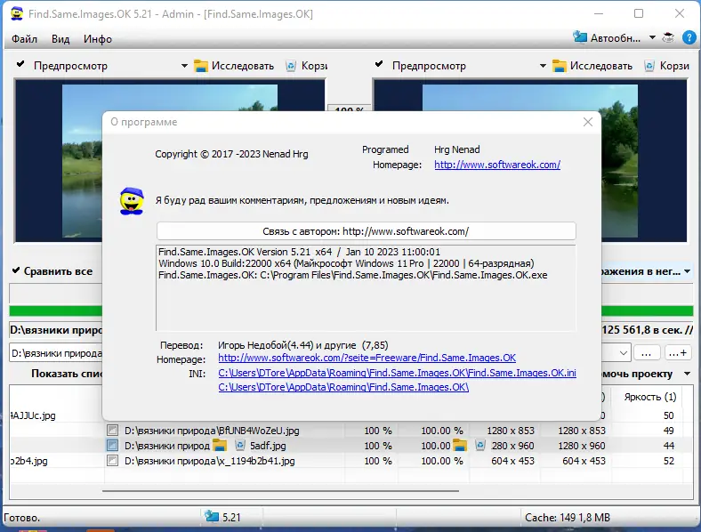The width and height of the screenshot is (701, 532).
Task: Click brightness value 49
Action: point(668,431)
